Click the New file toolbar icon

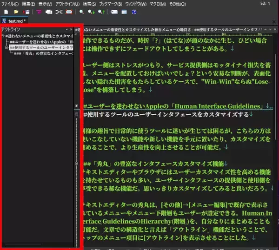5,11
